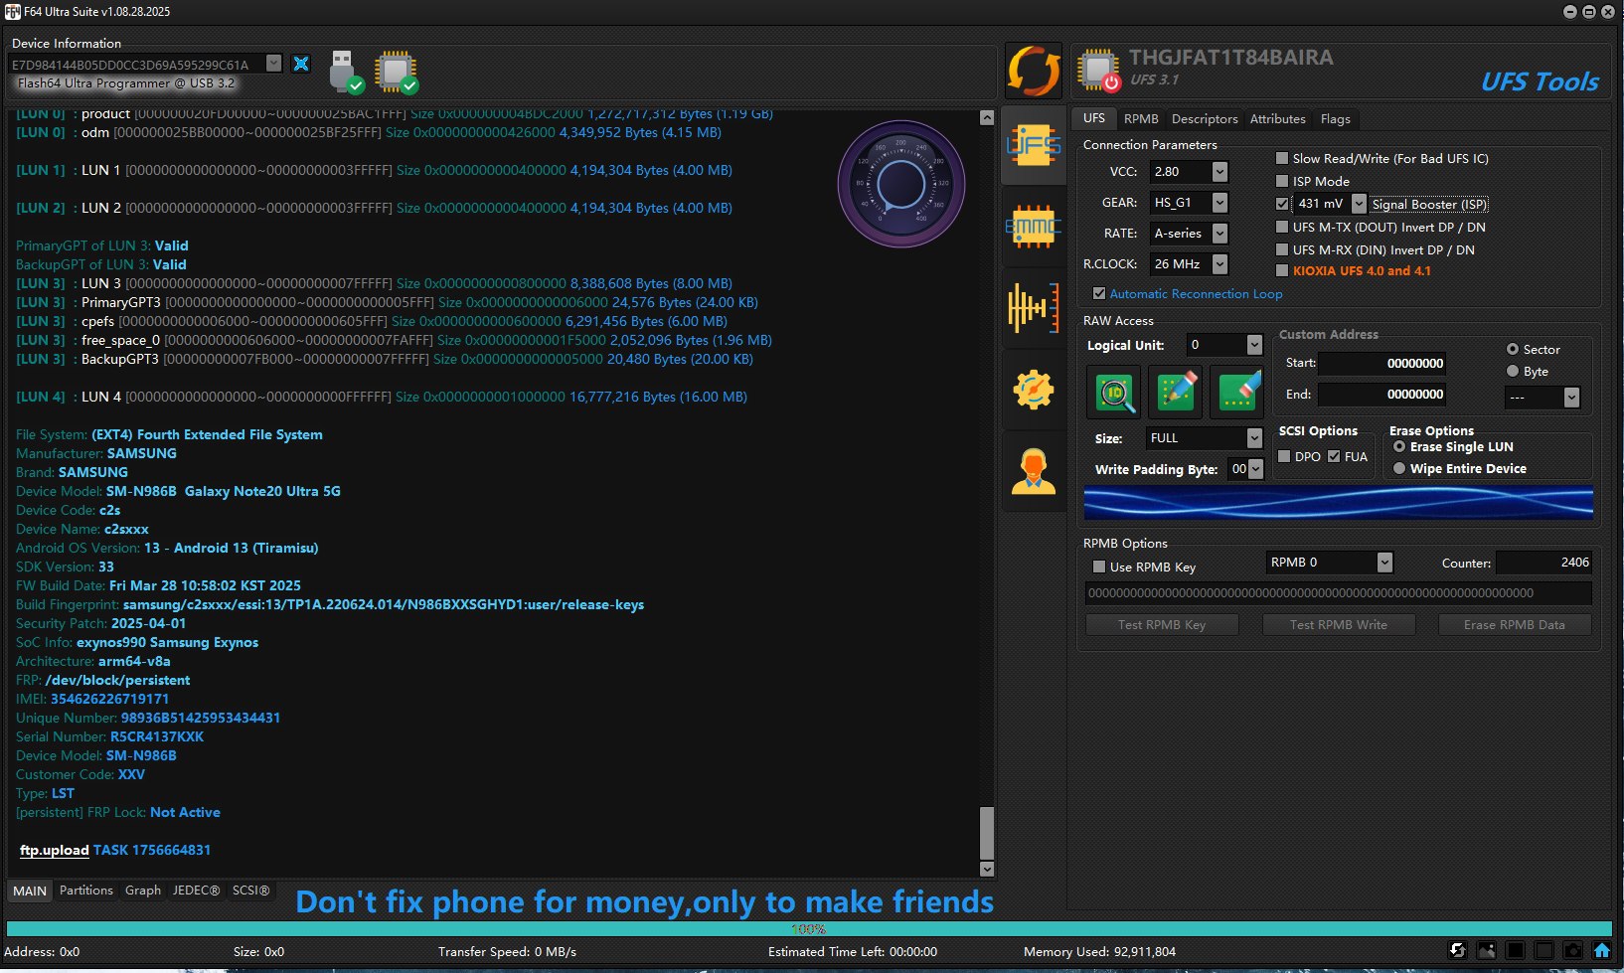The height and width of the screenshot is (973, 1624).
Task: Enable the DPO SCSI option
Action: point(1284,456)
